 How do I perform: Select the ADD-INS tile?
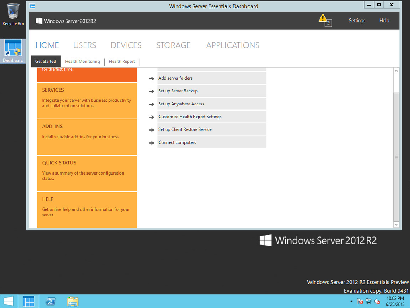tap(87, 137)
